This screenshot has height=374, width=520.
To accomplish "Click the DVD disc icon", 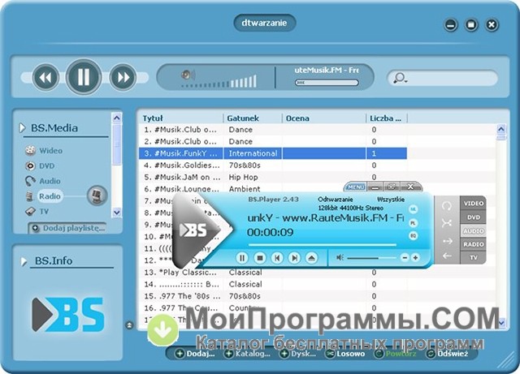I will click(x=30, y=166).
